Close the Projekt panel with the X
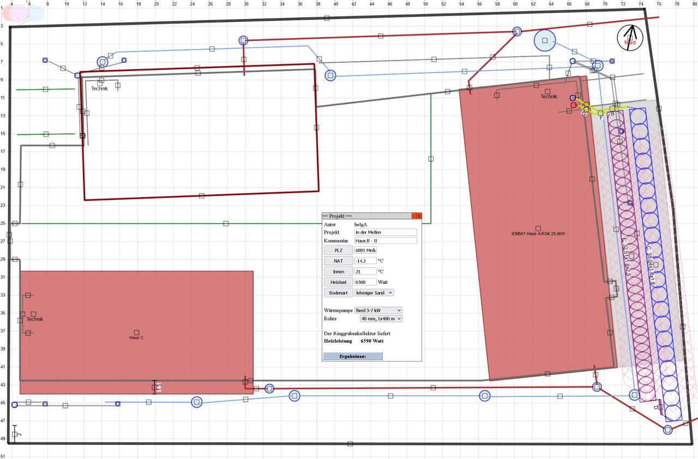 (x=419, y=216)
